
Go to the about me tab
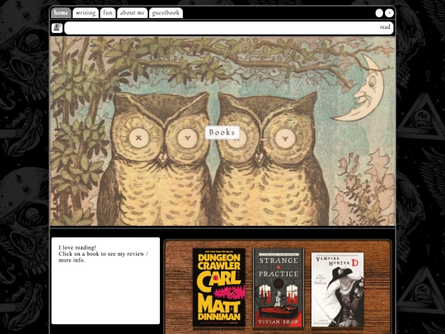132,13
